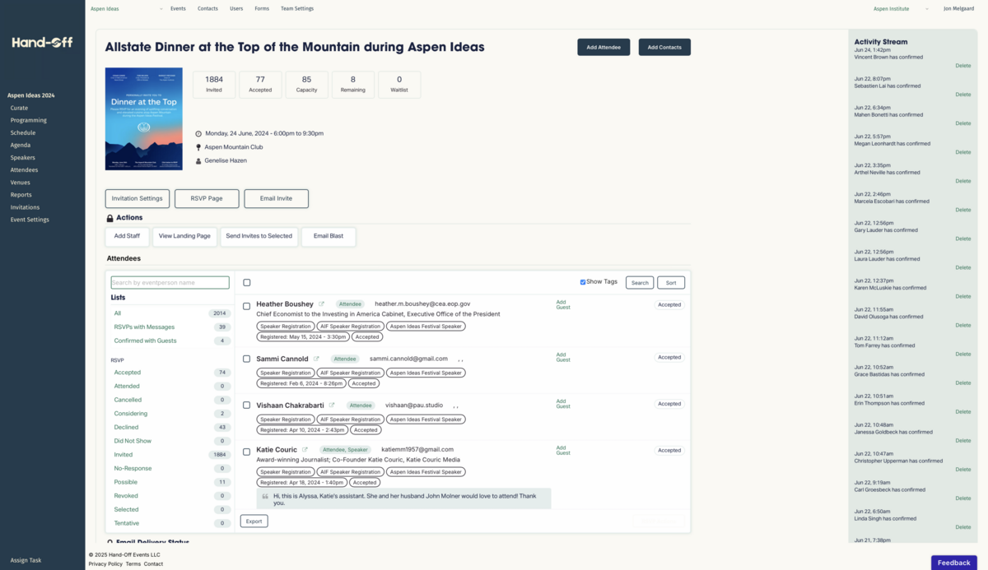The width and height of the screenshot is (988, 570).
Task: Filter attendees by Declined
Action: click(126, 428)
